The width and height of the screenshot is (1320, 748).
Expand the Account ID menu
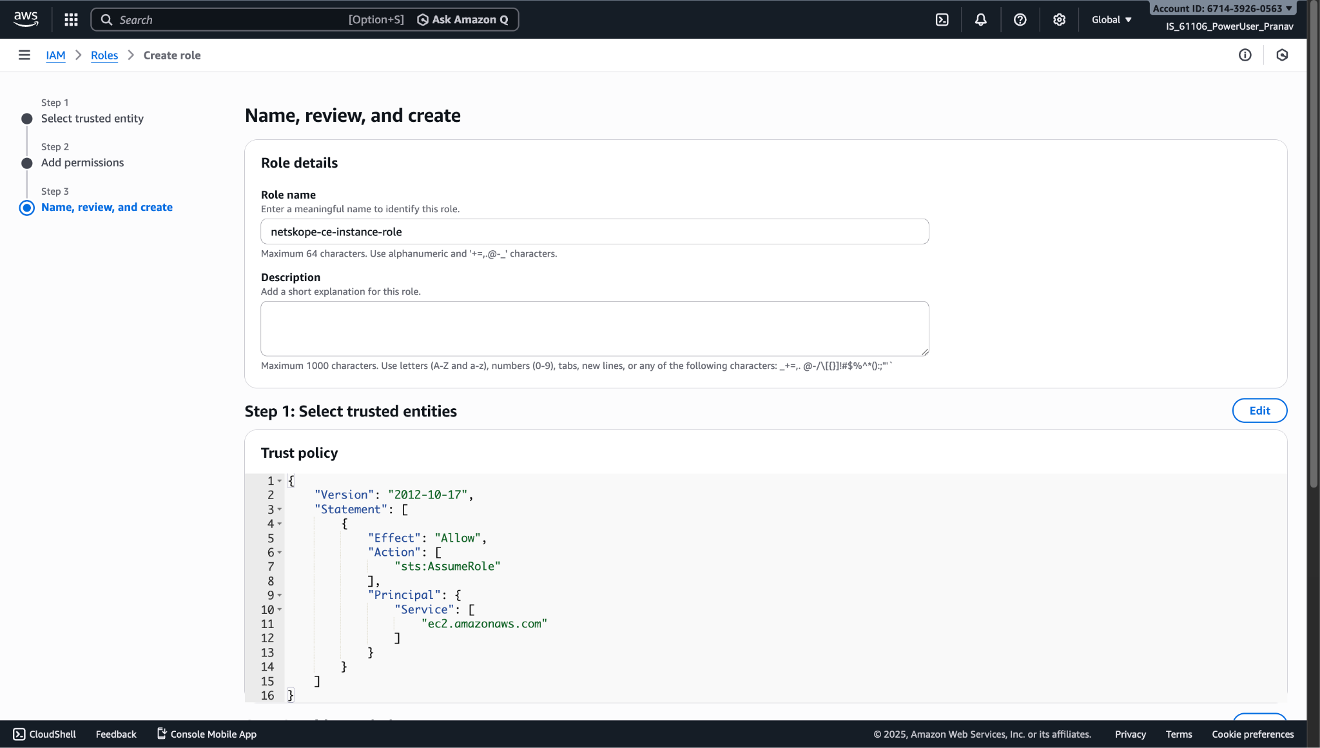click(x=1222, y=8)
